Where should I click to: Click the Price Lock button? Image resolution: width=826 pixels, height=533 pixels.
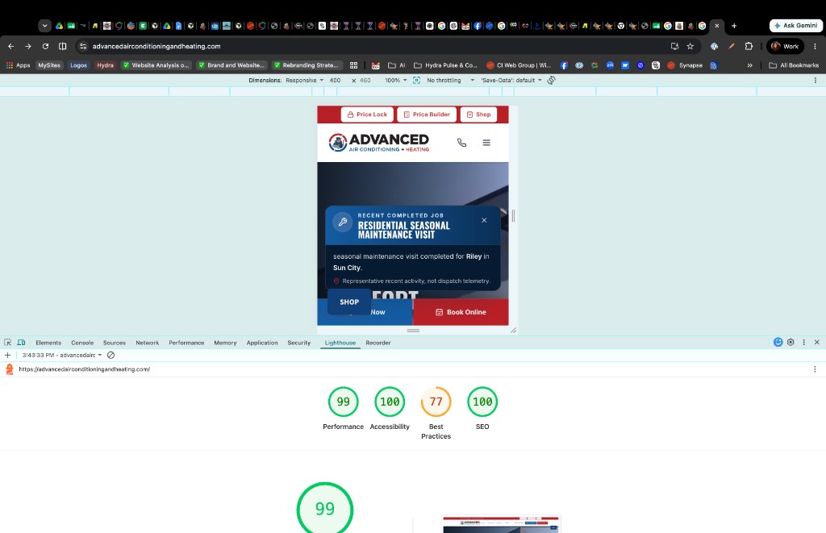tap(367, 115)
